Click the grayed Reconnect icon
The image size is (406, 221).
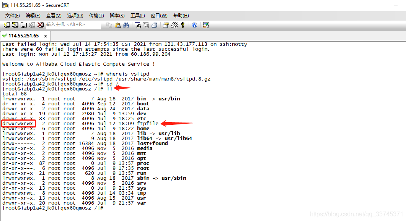pos(32,25)
